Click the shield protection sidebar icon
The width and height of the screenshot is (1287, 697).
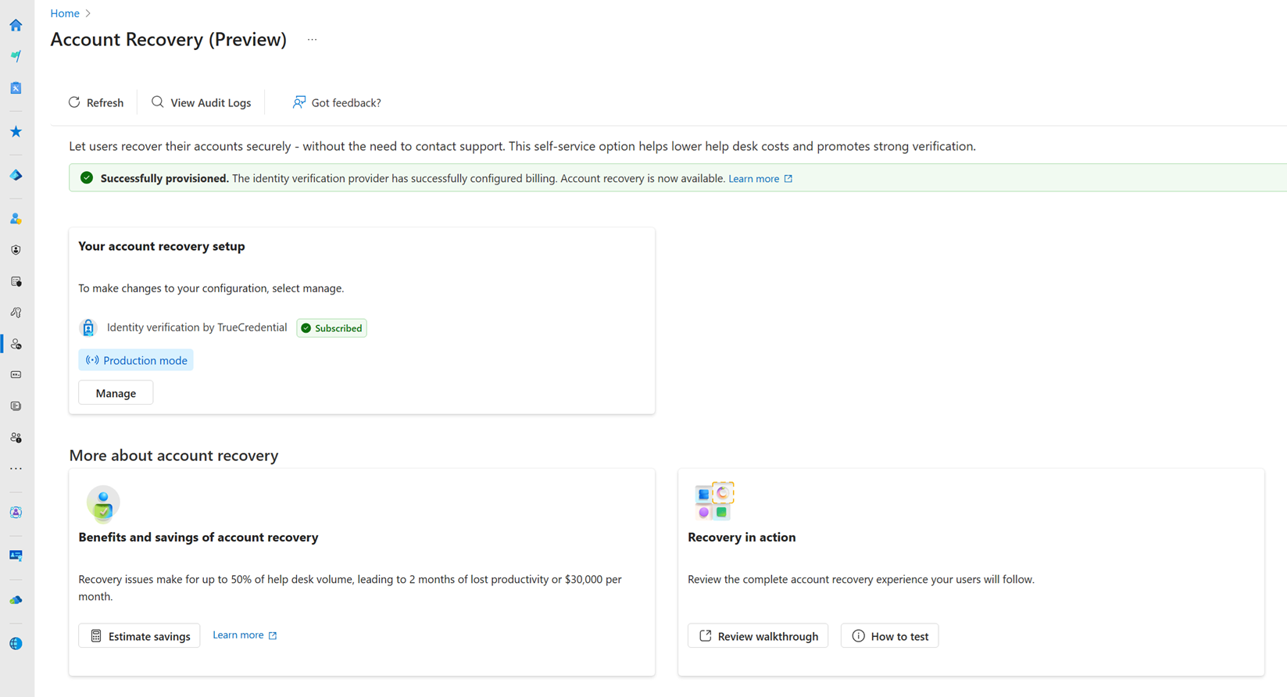(x=16, y=250)
